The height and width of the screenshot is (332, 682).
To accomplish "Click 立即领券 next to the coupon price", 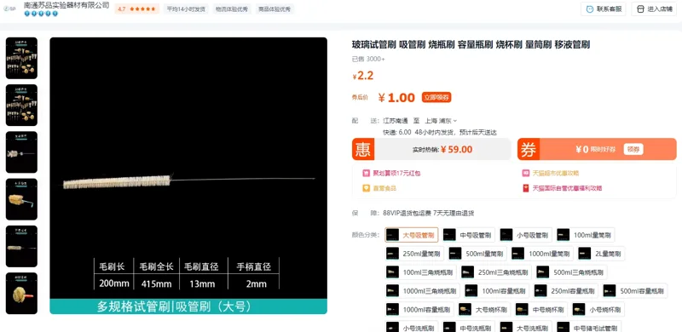I will pos(436,97).
